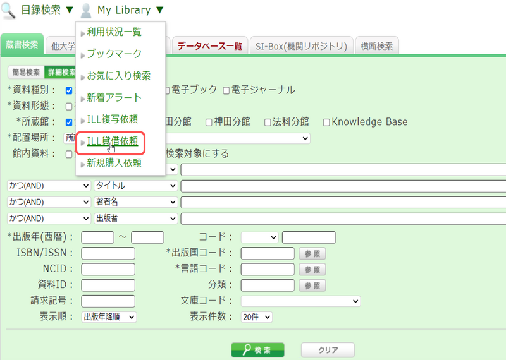Viewport: 506px width, 360px height.
Task: Click 参照 button next to 出版国コード
Action: click(x=312, y=253)
